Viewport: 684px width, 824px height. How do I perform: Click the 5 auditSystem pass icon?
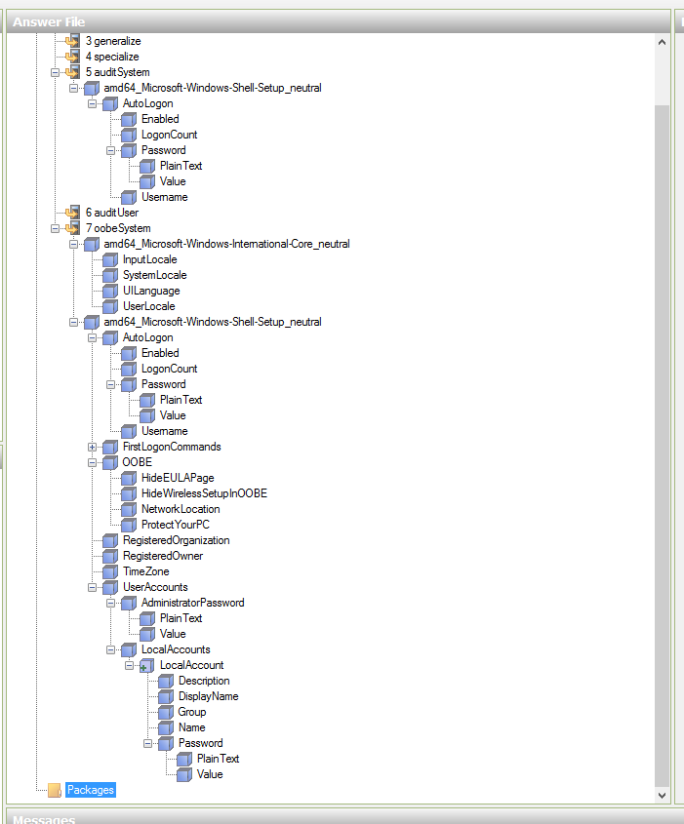pyautogui.click(x=72, y=72)
